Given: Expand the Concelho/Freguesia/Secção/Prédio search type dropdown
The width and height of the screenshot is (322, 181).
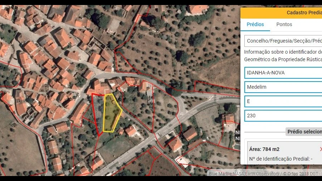Looking at the screenshot, I should pos(283,41).
